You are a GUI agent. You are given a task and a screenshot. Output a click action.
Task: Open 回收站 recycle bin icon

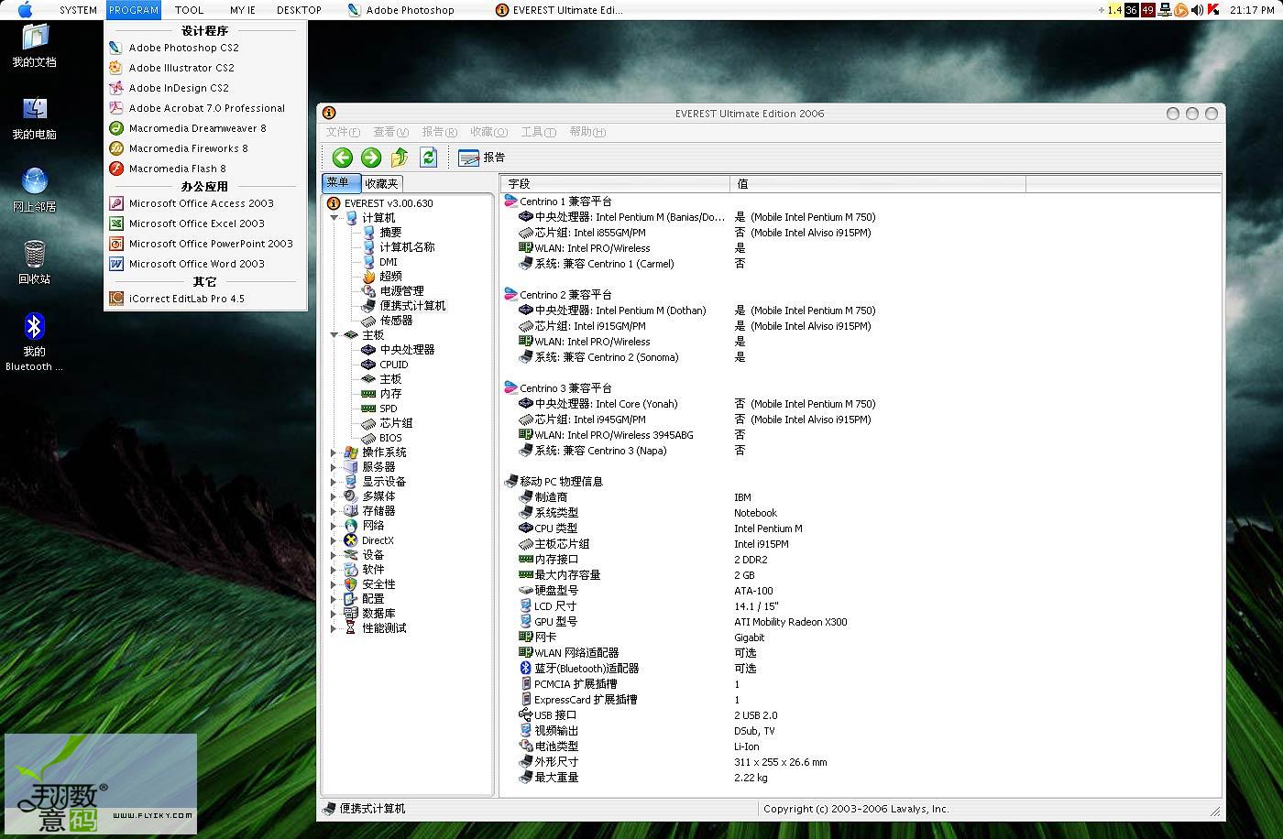click(x=35, y=263)
